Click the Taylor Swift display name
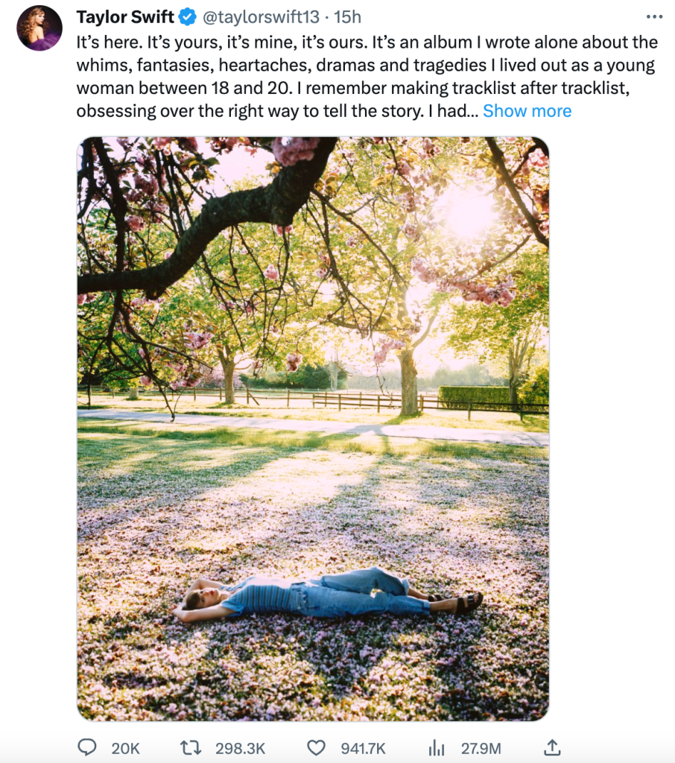The width and height of the screenshot is (675, 763). [125, 17]
